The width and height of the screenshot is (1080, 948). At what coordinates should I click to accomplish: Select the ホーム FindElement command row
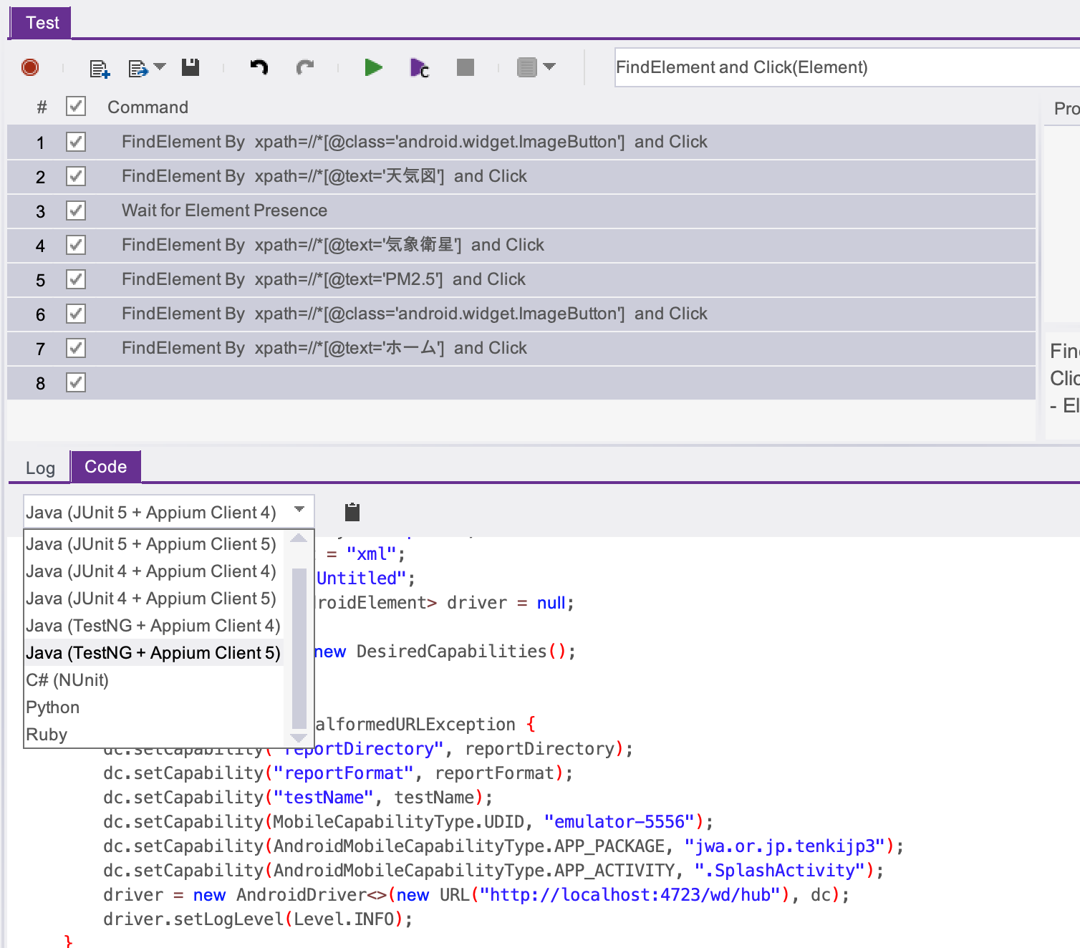(x=521, y=348)
